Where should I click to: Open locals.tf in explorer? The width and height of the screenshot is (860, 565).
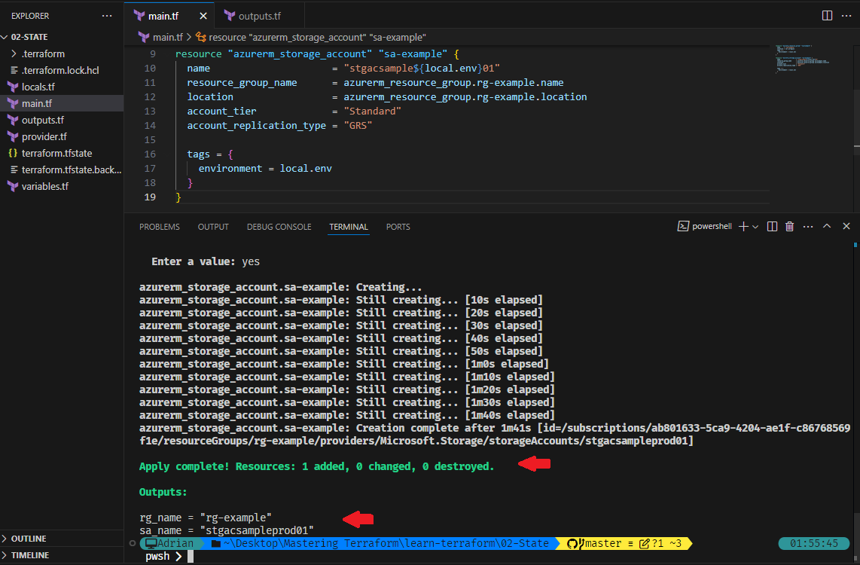[x=62, y=87]
